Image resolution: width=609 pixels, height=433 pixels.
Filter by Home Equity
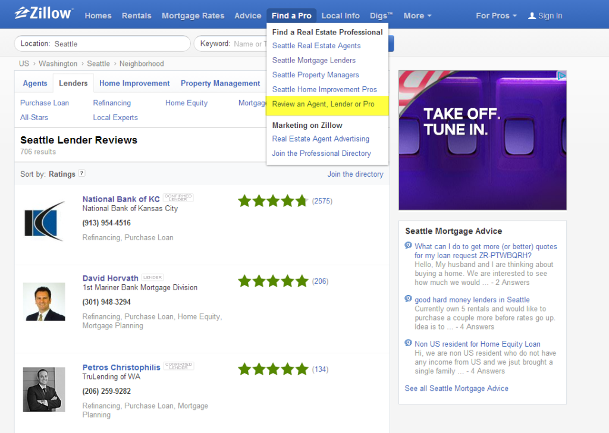[x=186, y=103]
